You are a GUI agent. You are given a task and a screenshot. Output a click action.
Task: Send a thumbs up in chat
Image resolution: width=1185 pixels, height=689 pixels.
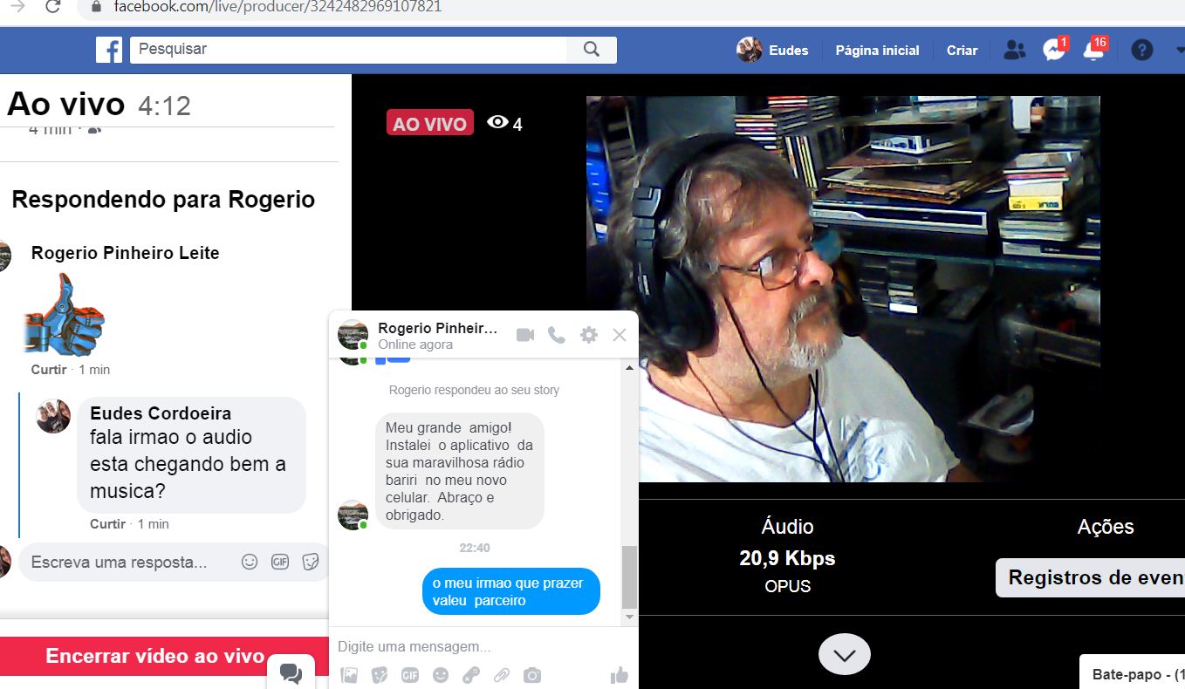pos(620,674)
